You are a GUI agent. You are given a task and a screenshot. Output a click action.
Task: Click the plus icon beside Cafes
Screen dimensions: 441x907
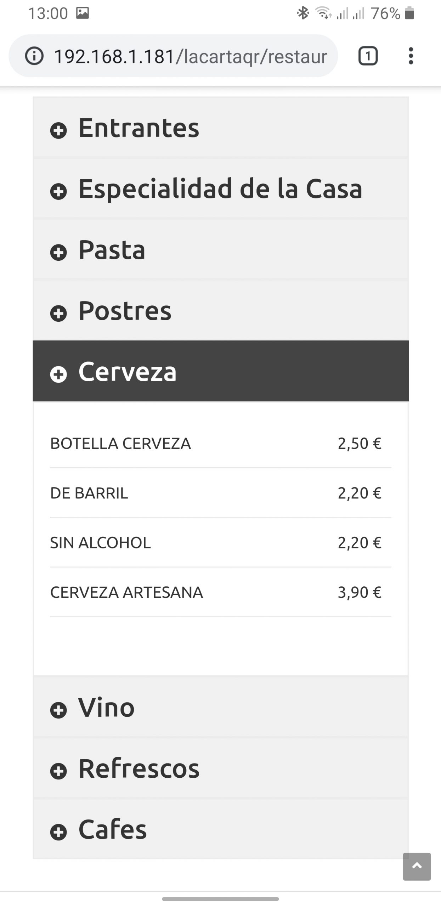click(x=58, y=832)
